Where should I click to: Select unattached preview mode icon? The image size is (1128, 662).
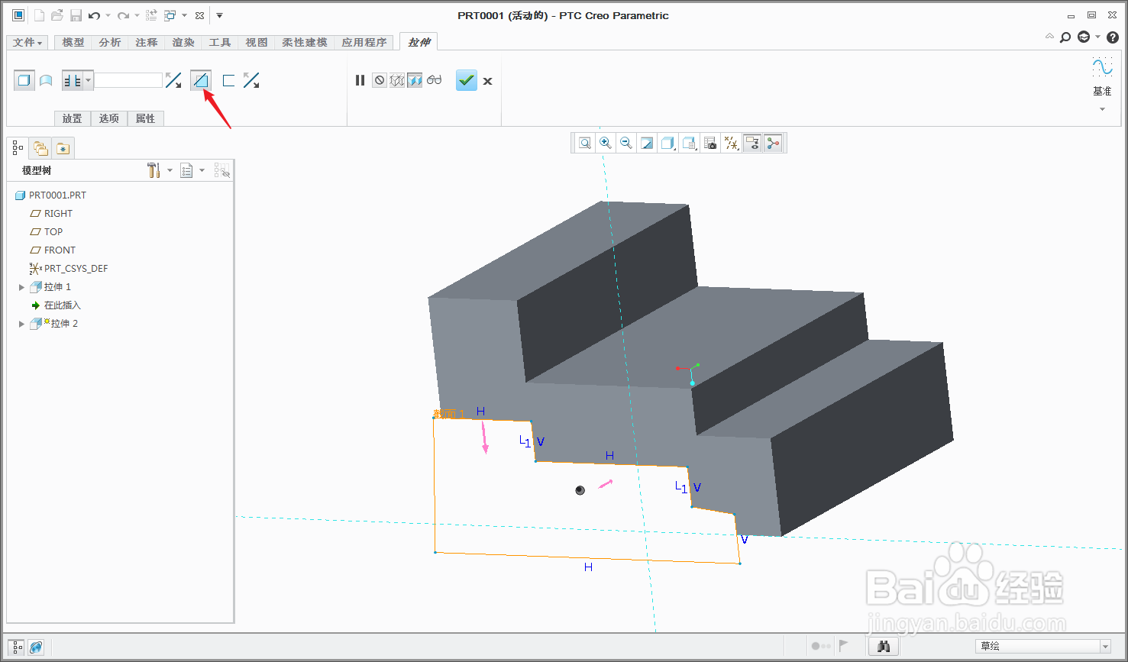(x=397, y=80)
